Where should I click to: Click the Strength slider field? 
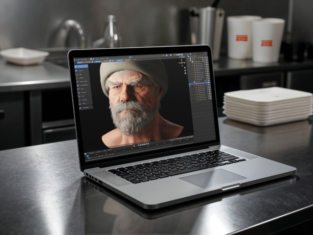coord(101,61)
